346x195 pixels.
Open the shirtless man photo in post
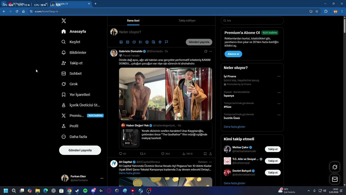click(142, 94)
